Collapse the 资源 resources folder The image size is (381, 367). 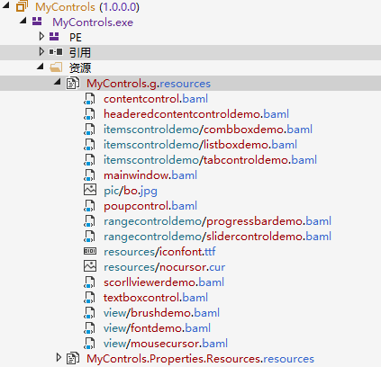(x=41, y=67)
